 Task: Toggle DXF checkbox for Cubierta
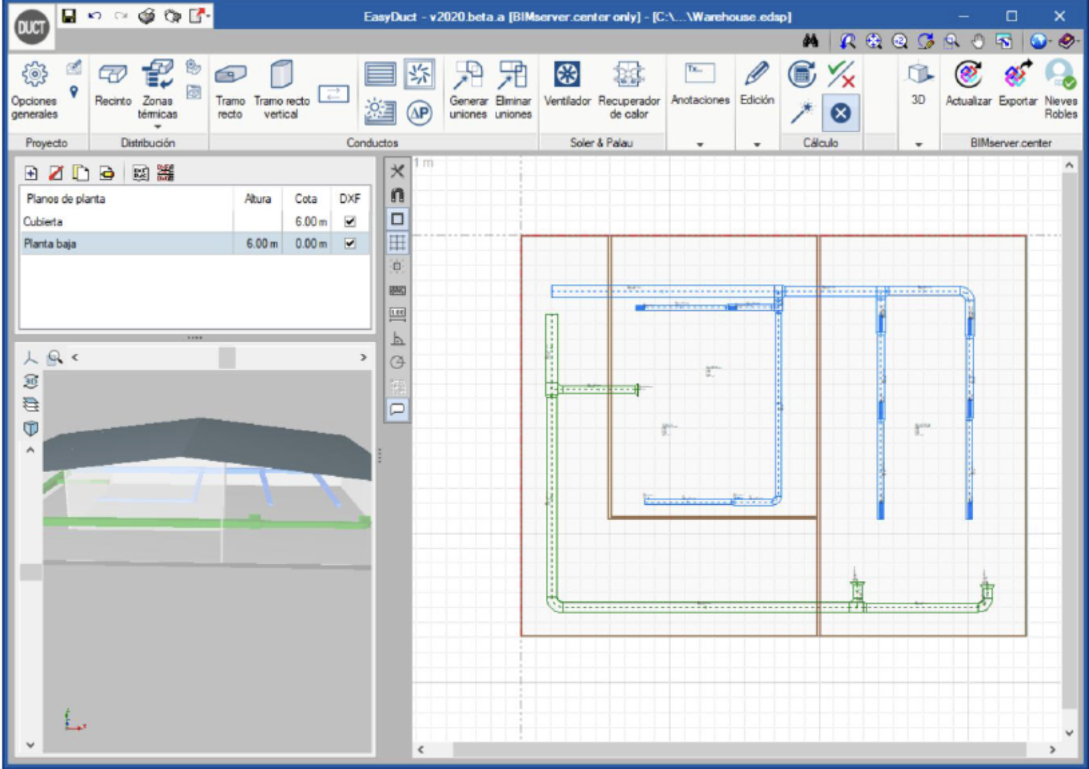click(350, 221)
